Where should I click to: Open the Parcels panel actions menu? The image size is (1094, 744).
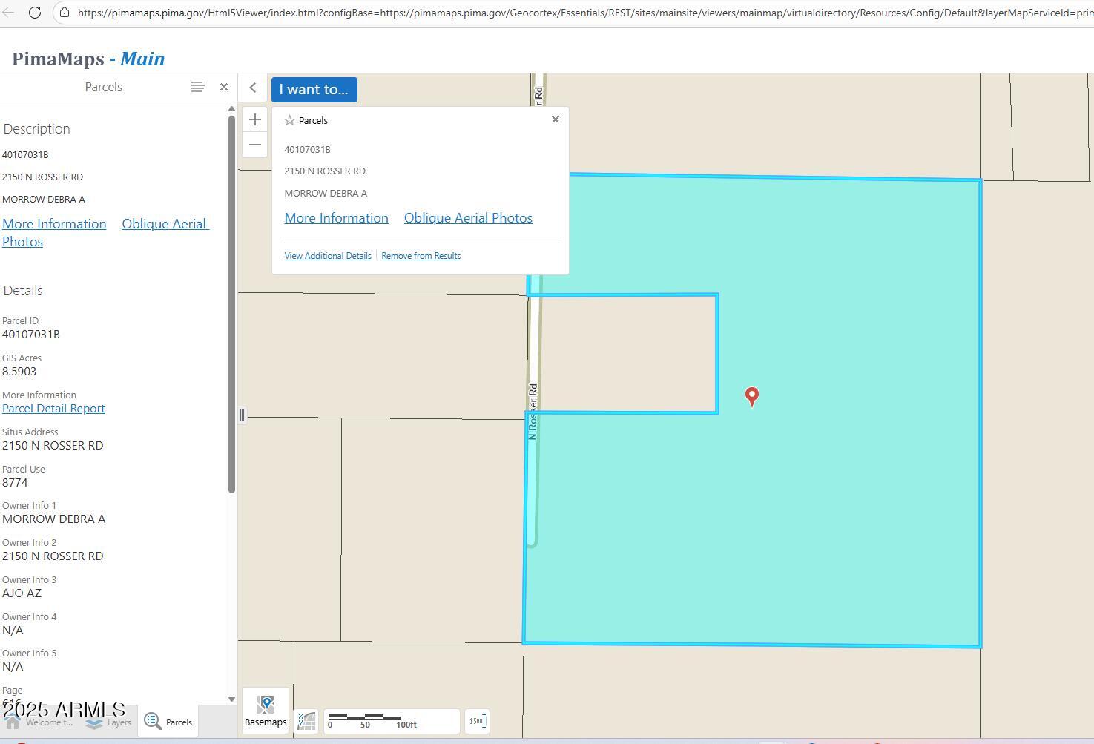(x=197, y=88)
